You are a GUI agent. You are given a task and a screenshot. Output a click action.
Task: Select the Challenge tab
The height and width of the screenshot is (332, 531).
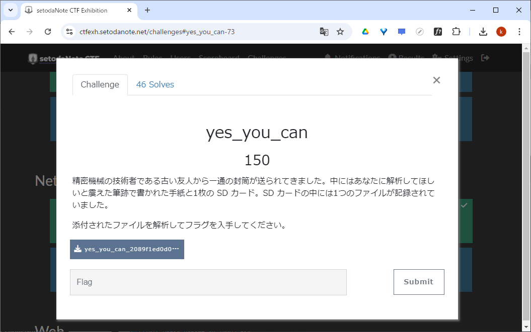click(100, 84)
